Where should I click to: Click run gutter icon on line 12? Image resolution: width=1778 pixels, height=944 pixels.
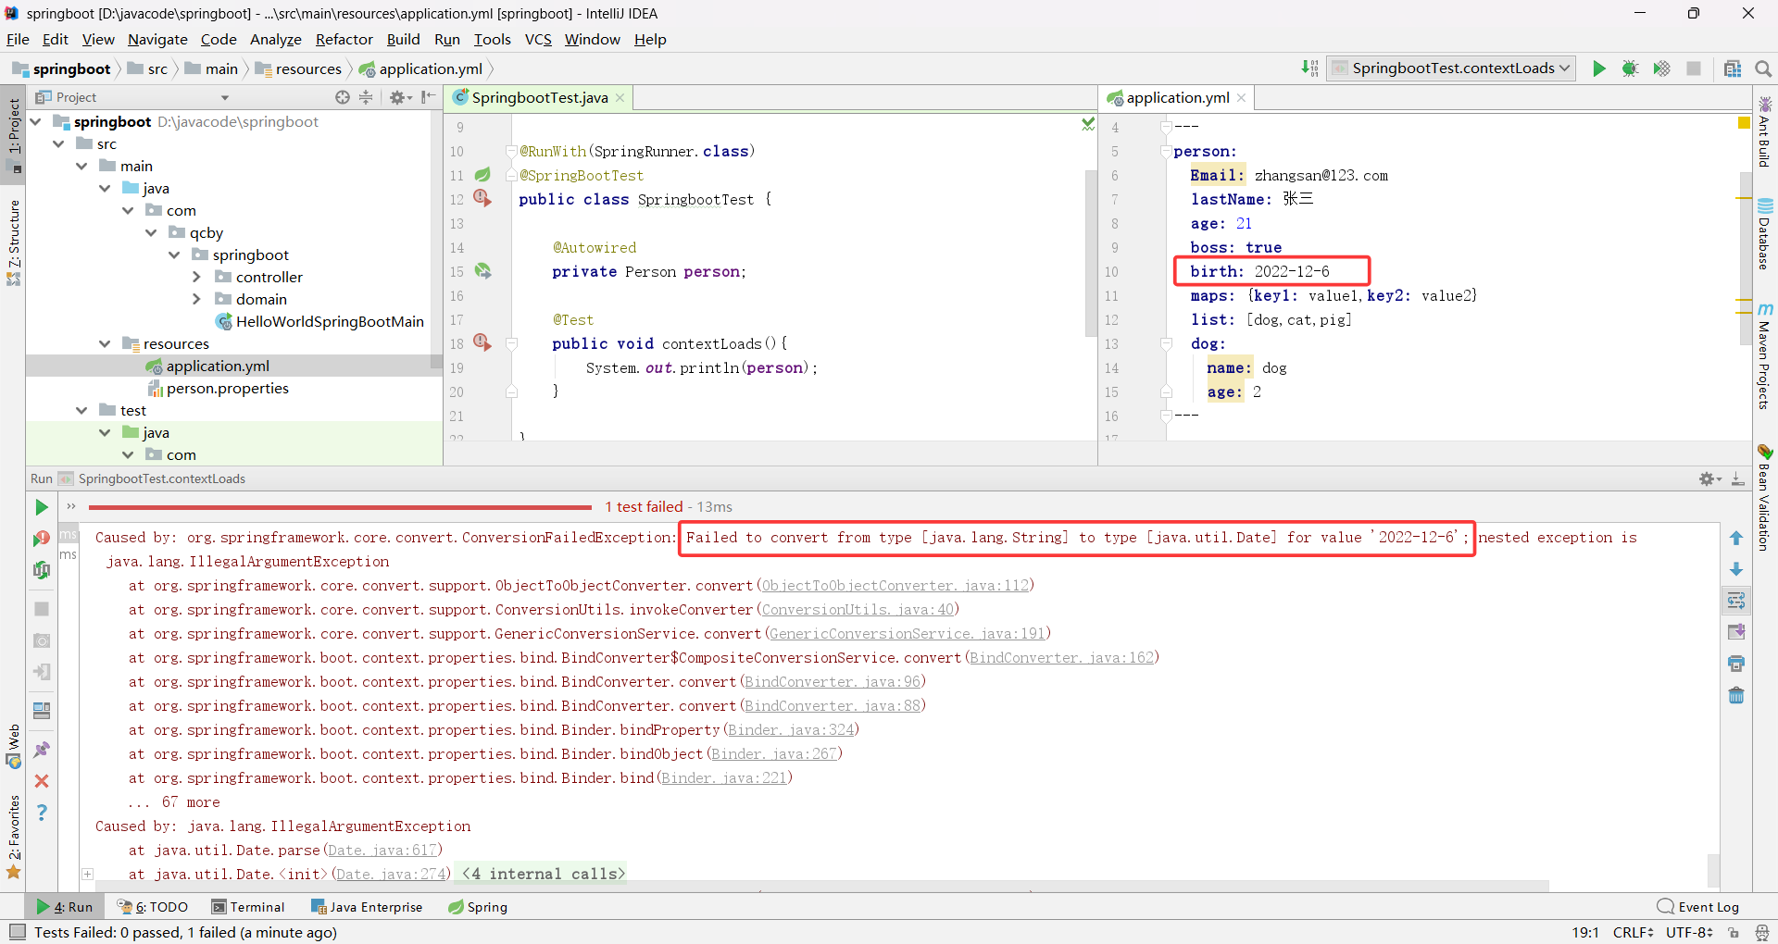tap(482, 197)
